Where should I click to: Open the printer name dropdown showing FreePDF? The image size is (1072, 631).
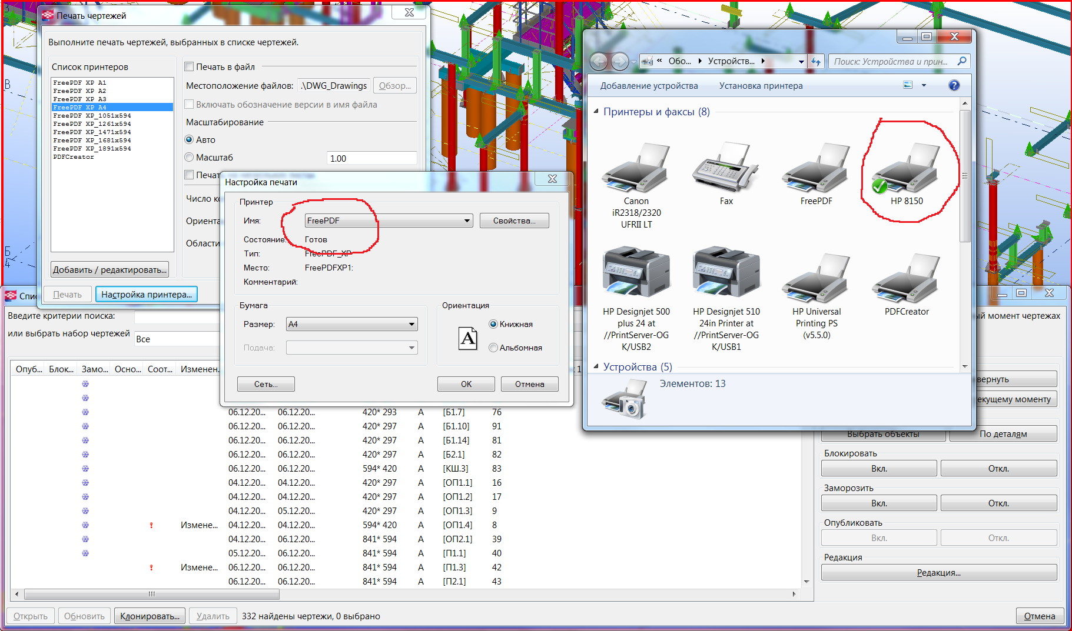[x=467, y=221]
